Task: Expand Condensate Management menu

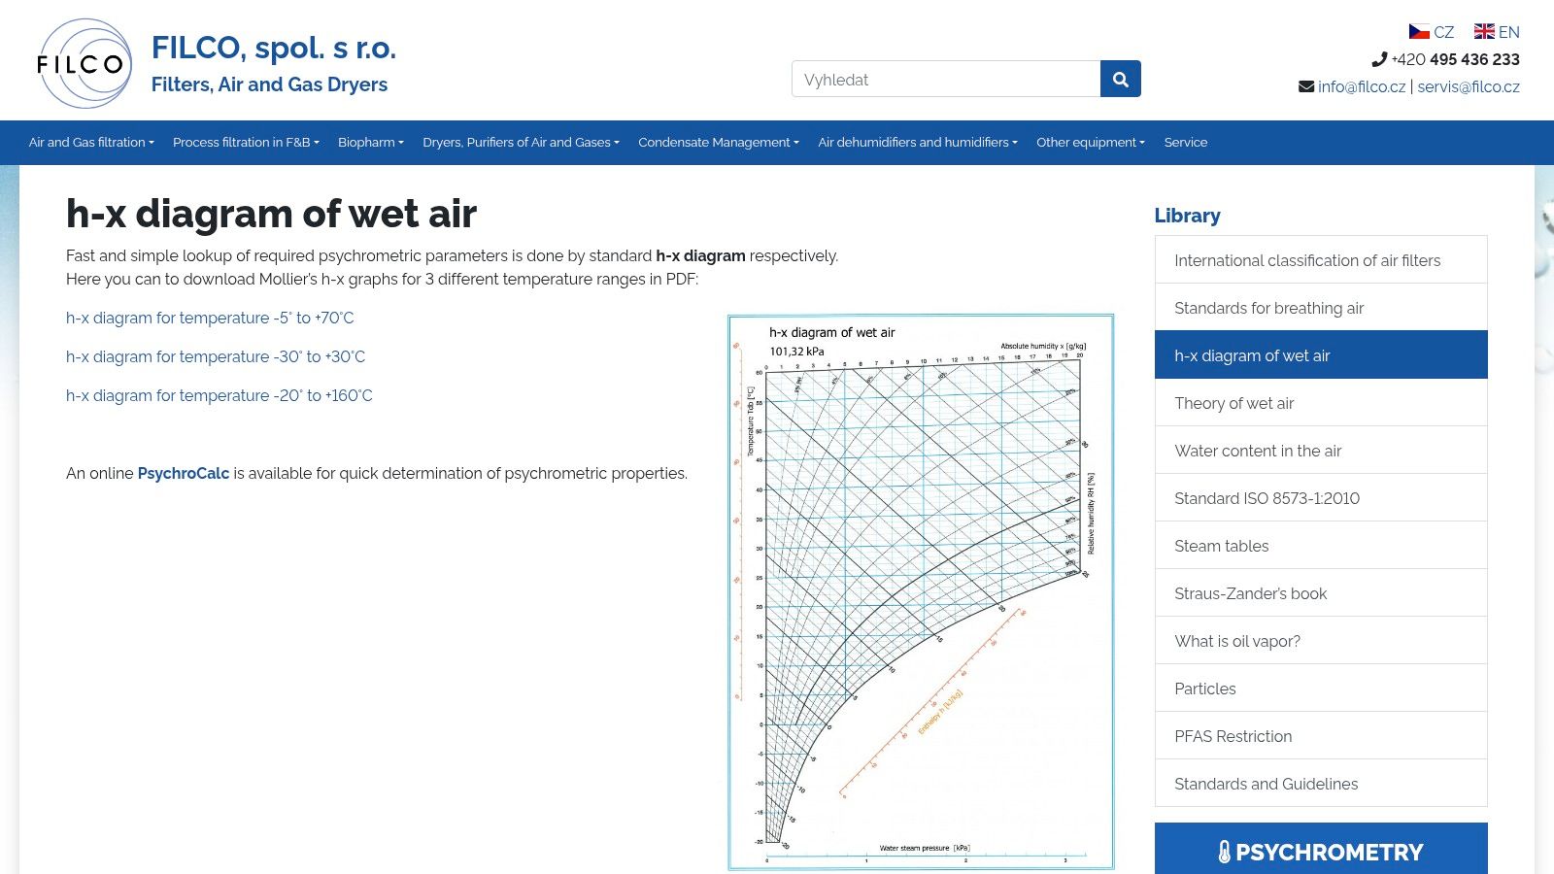Action: pyautogui.click(x=719, y=142)
